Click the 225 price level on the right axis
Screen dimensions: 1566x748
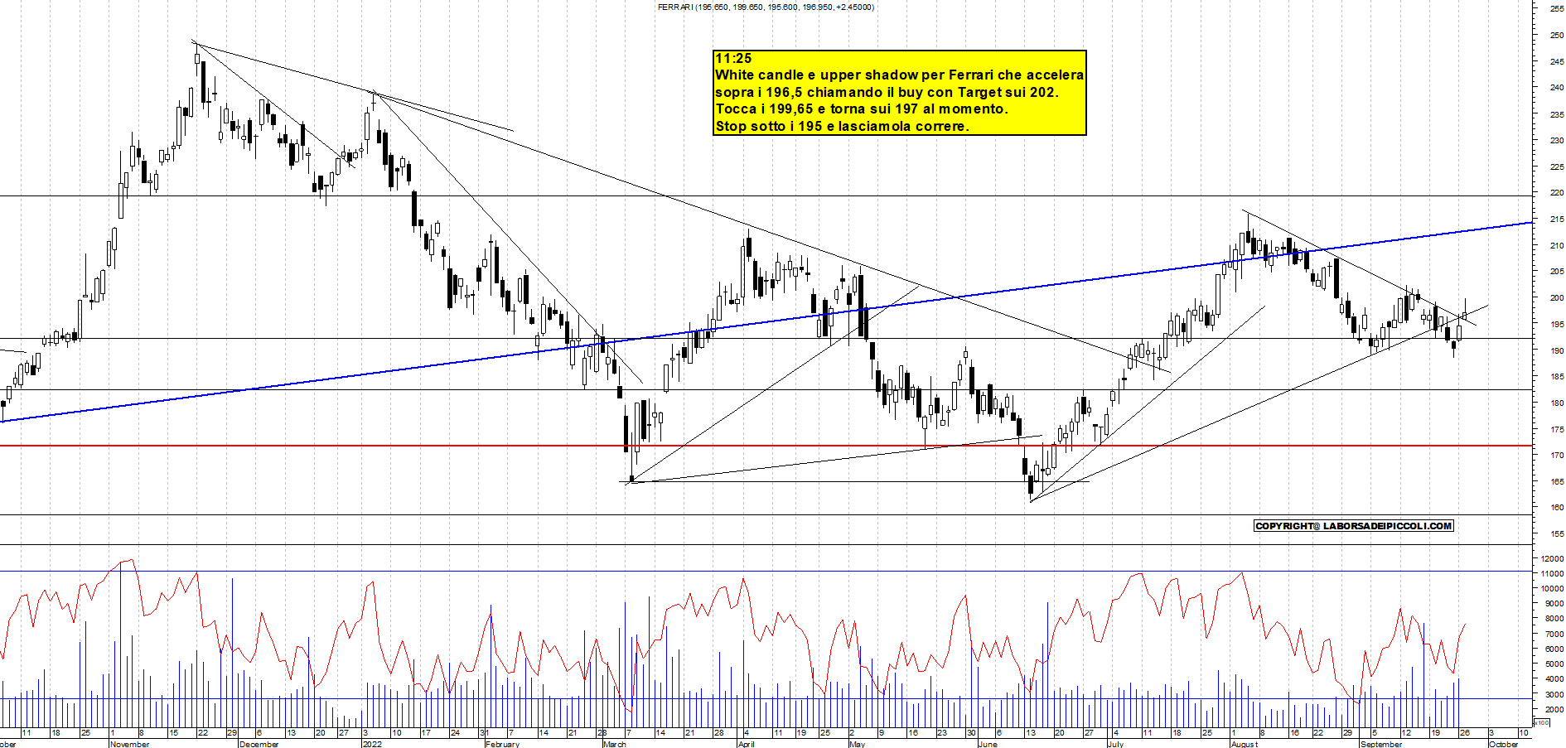1556,166
